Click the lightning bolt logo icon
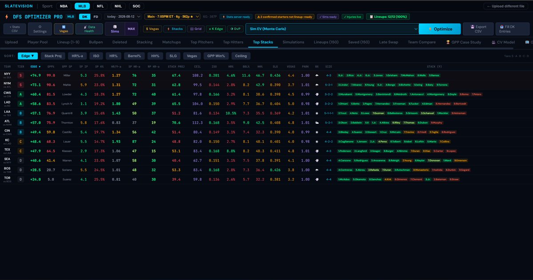The height and width of the screenshot is (280, 533). point(7,16)
